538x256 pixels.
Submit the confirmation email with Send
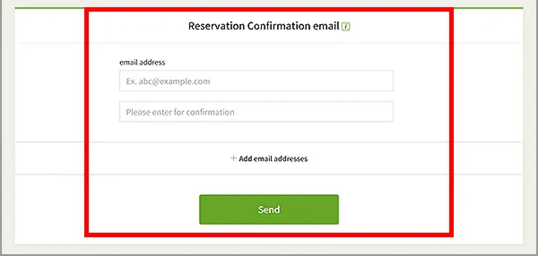tap(269, 209)
